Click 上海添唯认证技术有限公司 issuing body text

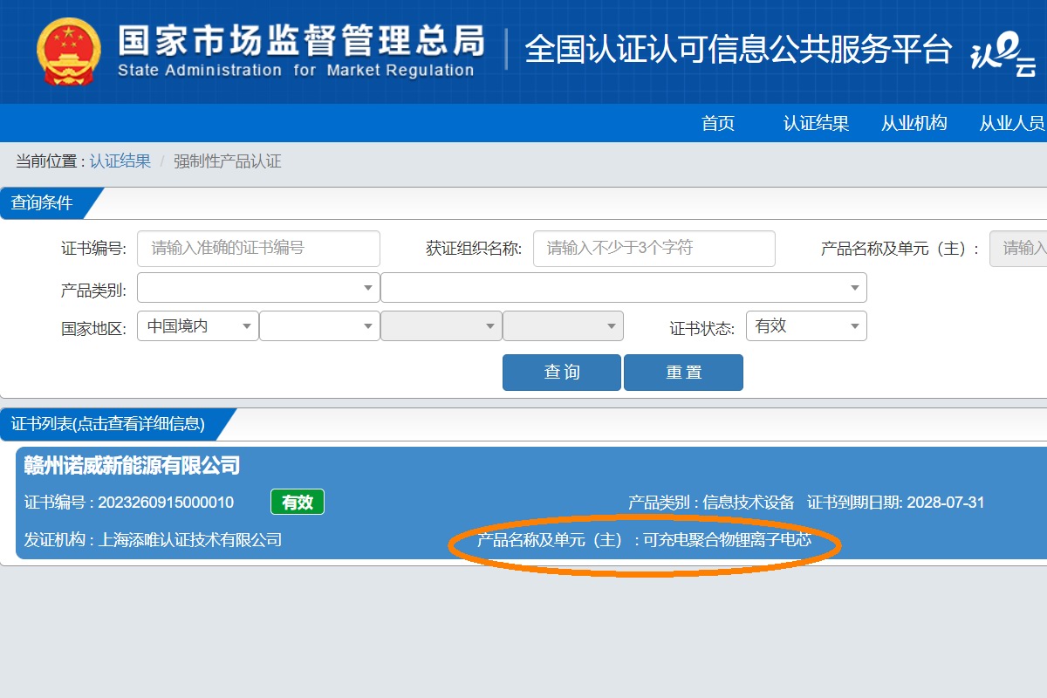(x=190, y=540)
